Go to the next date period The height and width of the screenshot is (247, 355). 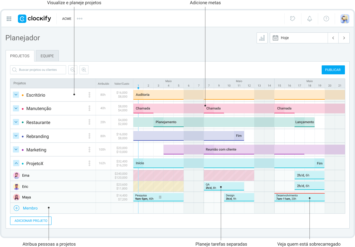[344, 38]
